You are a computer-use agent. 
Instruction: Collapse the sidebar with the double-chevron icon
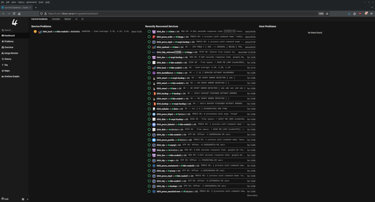[28, 199]
